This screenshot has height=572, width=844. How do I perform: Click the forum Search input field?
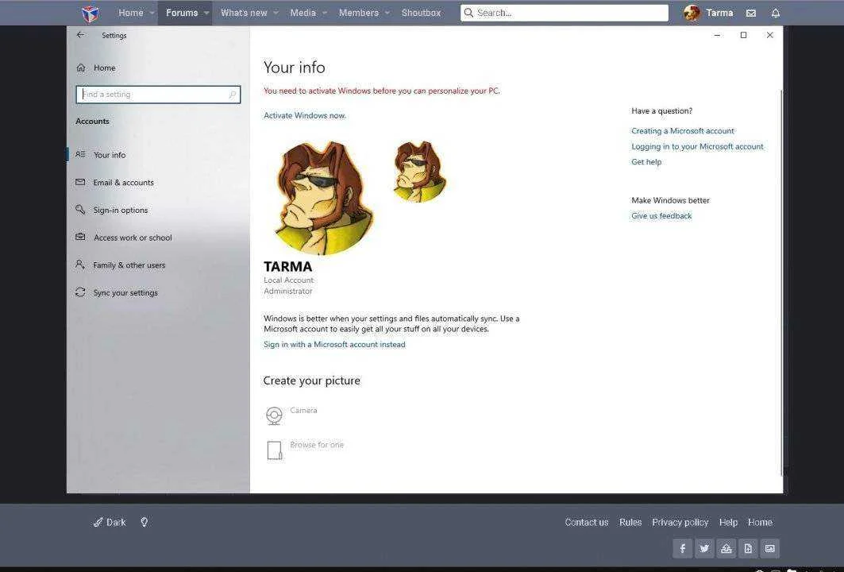pyautogui.click(x=564, y=13)
